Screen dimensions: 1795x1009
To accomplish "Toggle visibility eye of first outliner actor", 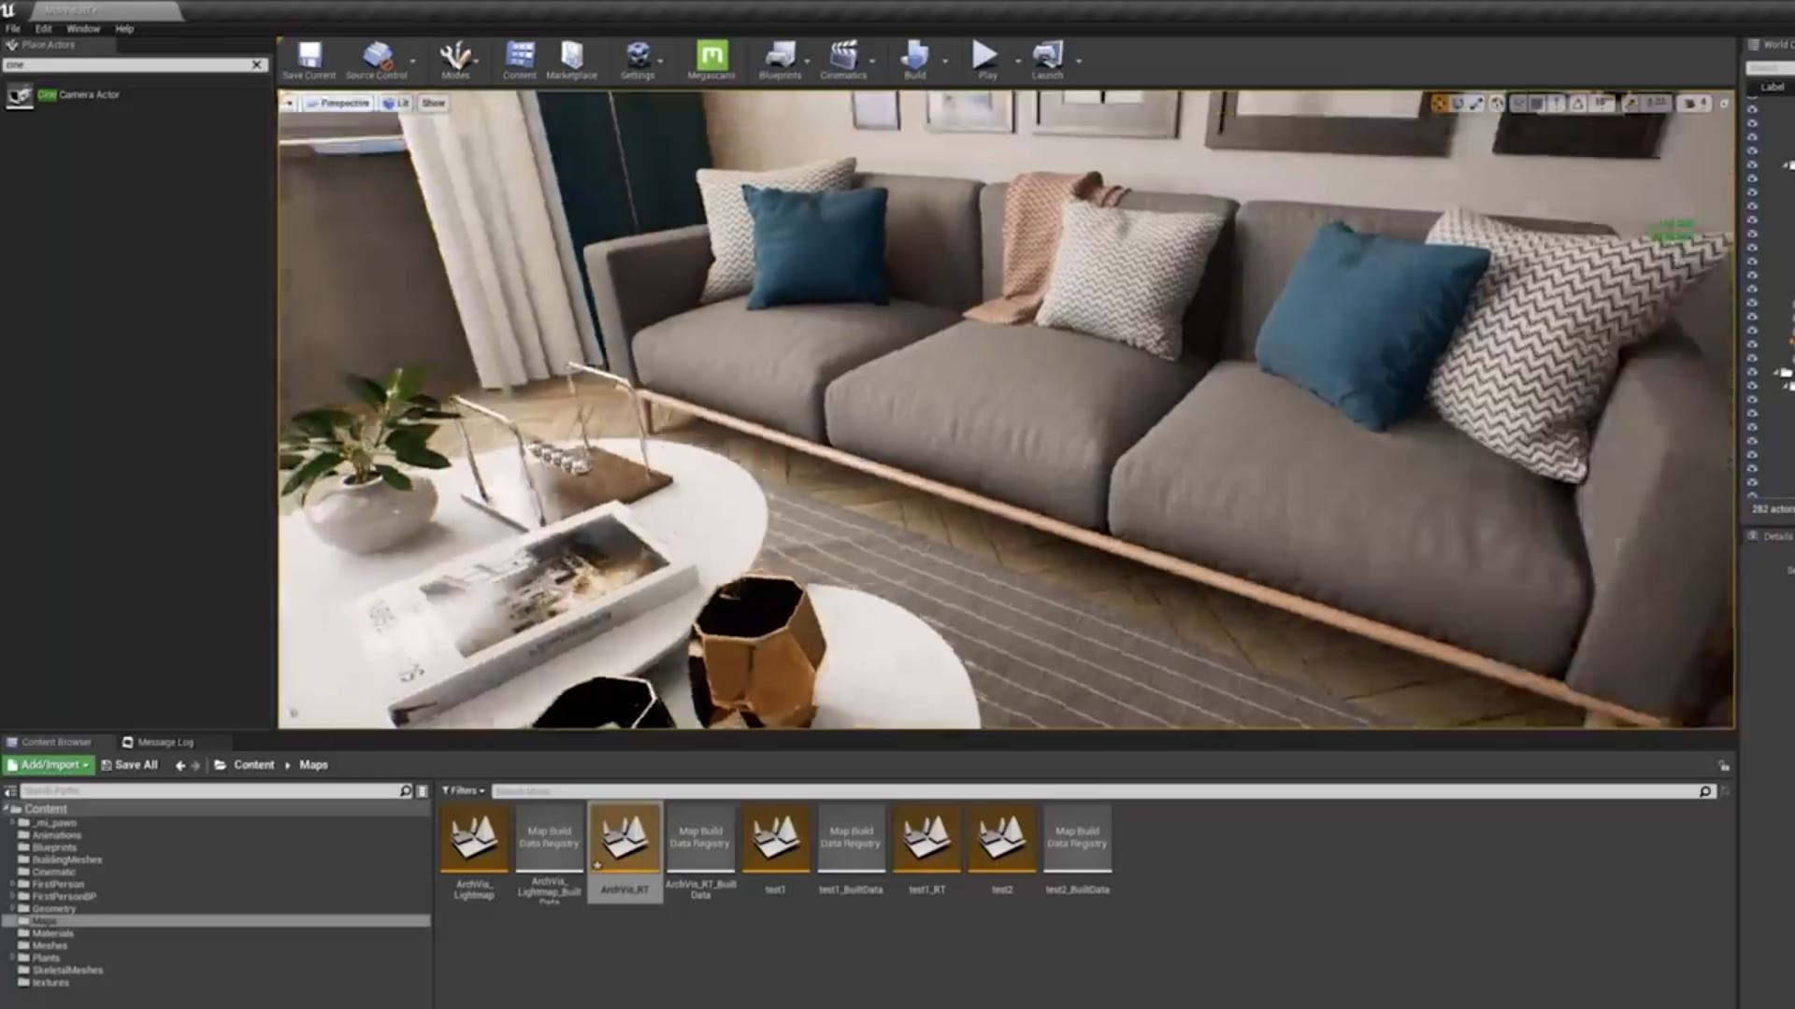I will tap(1752, 109).
